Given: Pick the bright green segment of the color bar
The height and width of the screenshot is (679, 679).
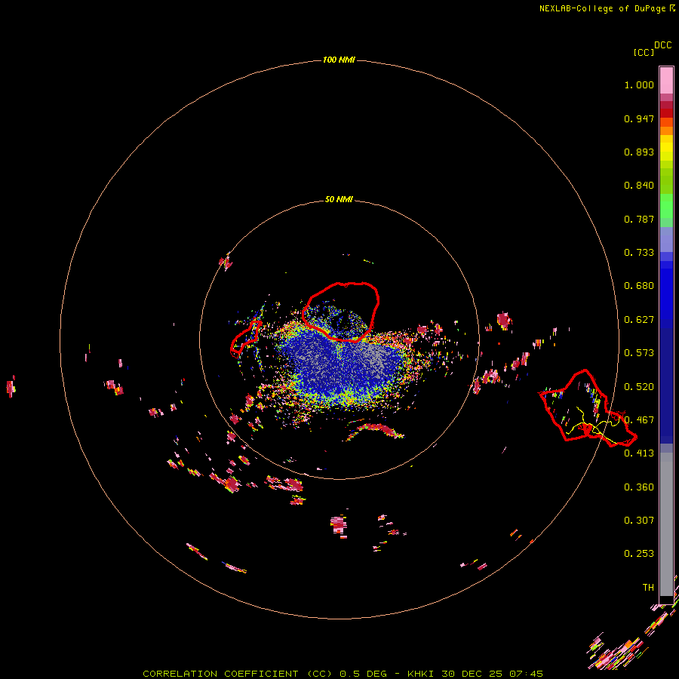Looking at the screenshot, I should [x=666, y=206].
